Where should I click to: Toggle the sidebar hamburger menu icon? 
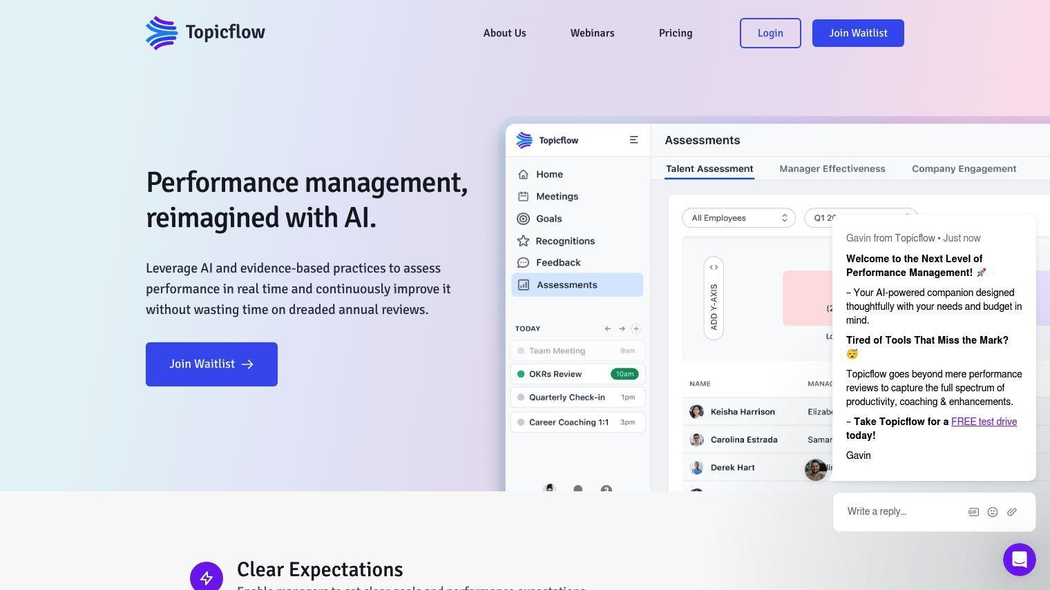click(x=633, y=140)
